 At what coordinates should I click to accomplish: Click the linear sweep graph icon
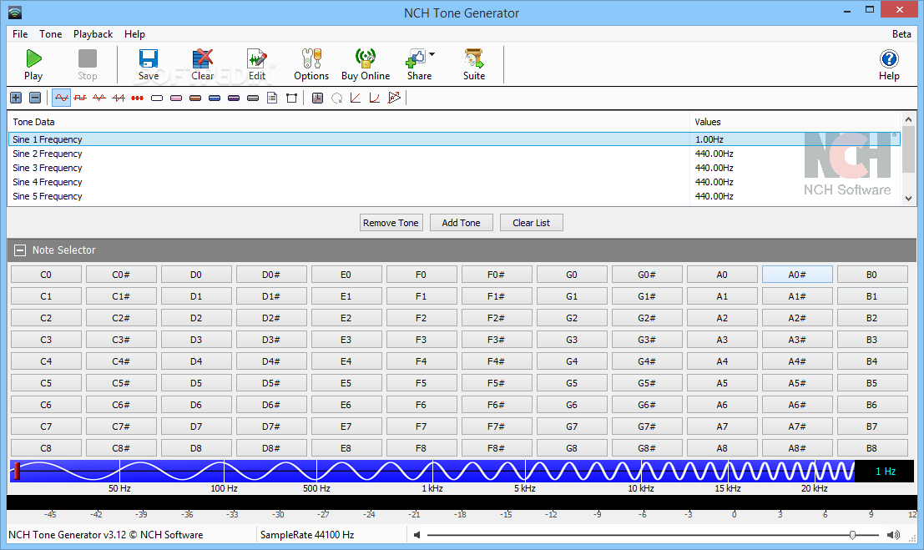pos(356,98)
